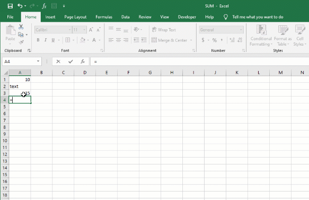Viewport: 309px width, 200px height.
Task: Open the Help tab
Action: click(209, 17)
